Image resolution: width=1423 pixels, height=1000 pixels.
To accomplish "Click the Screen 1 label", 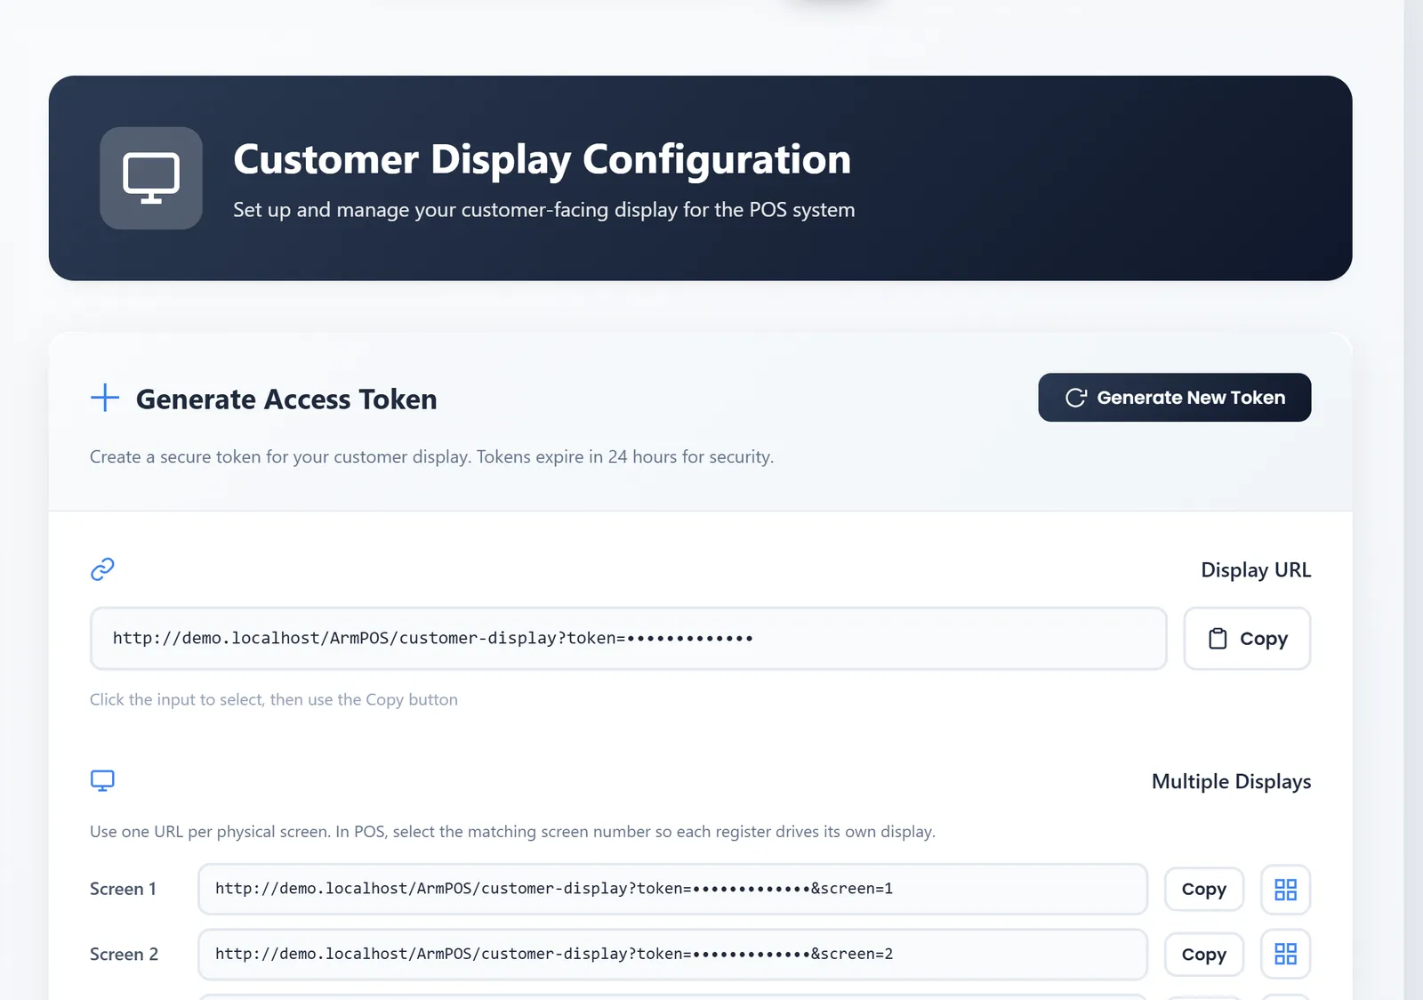I will [x=123, y=889].
